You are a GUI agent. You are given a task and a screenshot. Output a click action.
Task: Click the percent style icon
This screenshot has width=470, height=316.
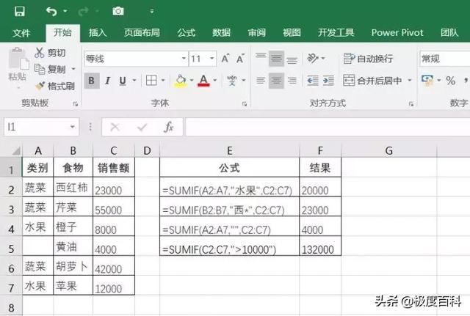coord(450,81)
